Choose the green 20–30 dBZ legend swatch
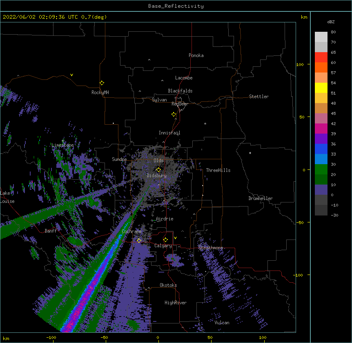 (x=321, y=169)
